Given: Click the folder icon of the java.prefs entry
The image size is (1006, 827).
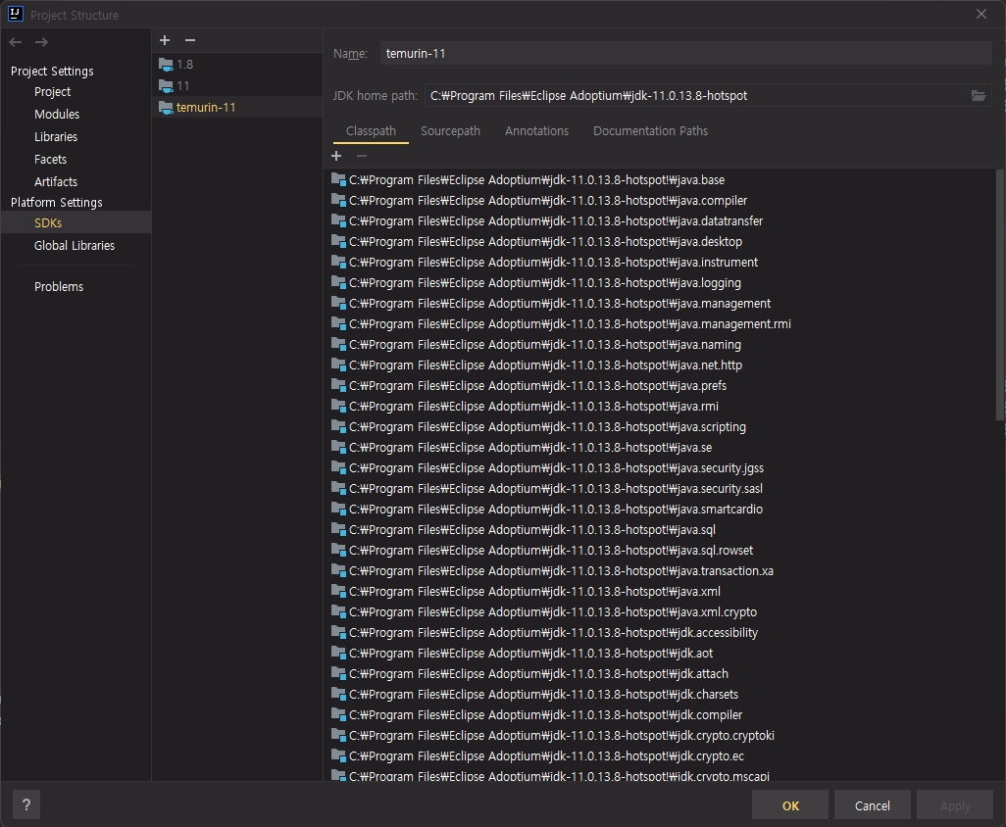Looking at the screenshot, I should click(338, 385).
